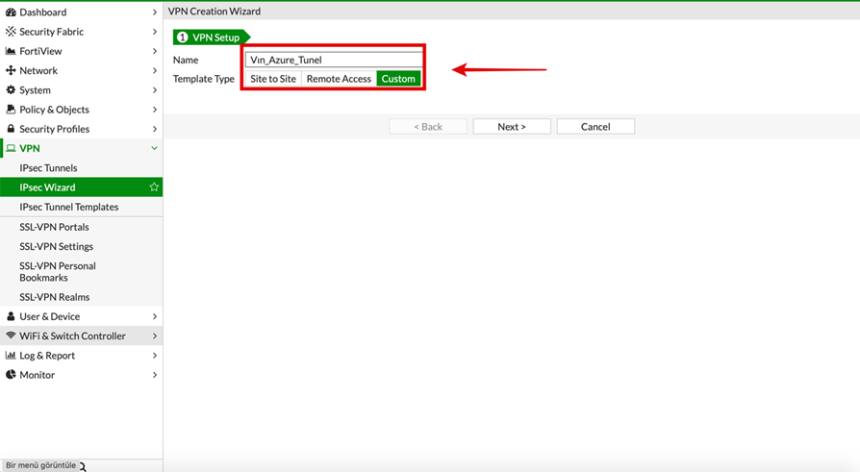
Task: Click the disabled < Back button
Action: click(x=428, y=127)
